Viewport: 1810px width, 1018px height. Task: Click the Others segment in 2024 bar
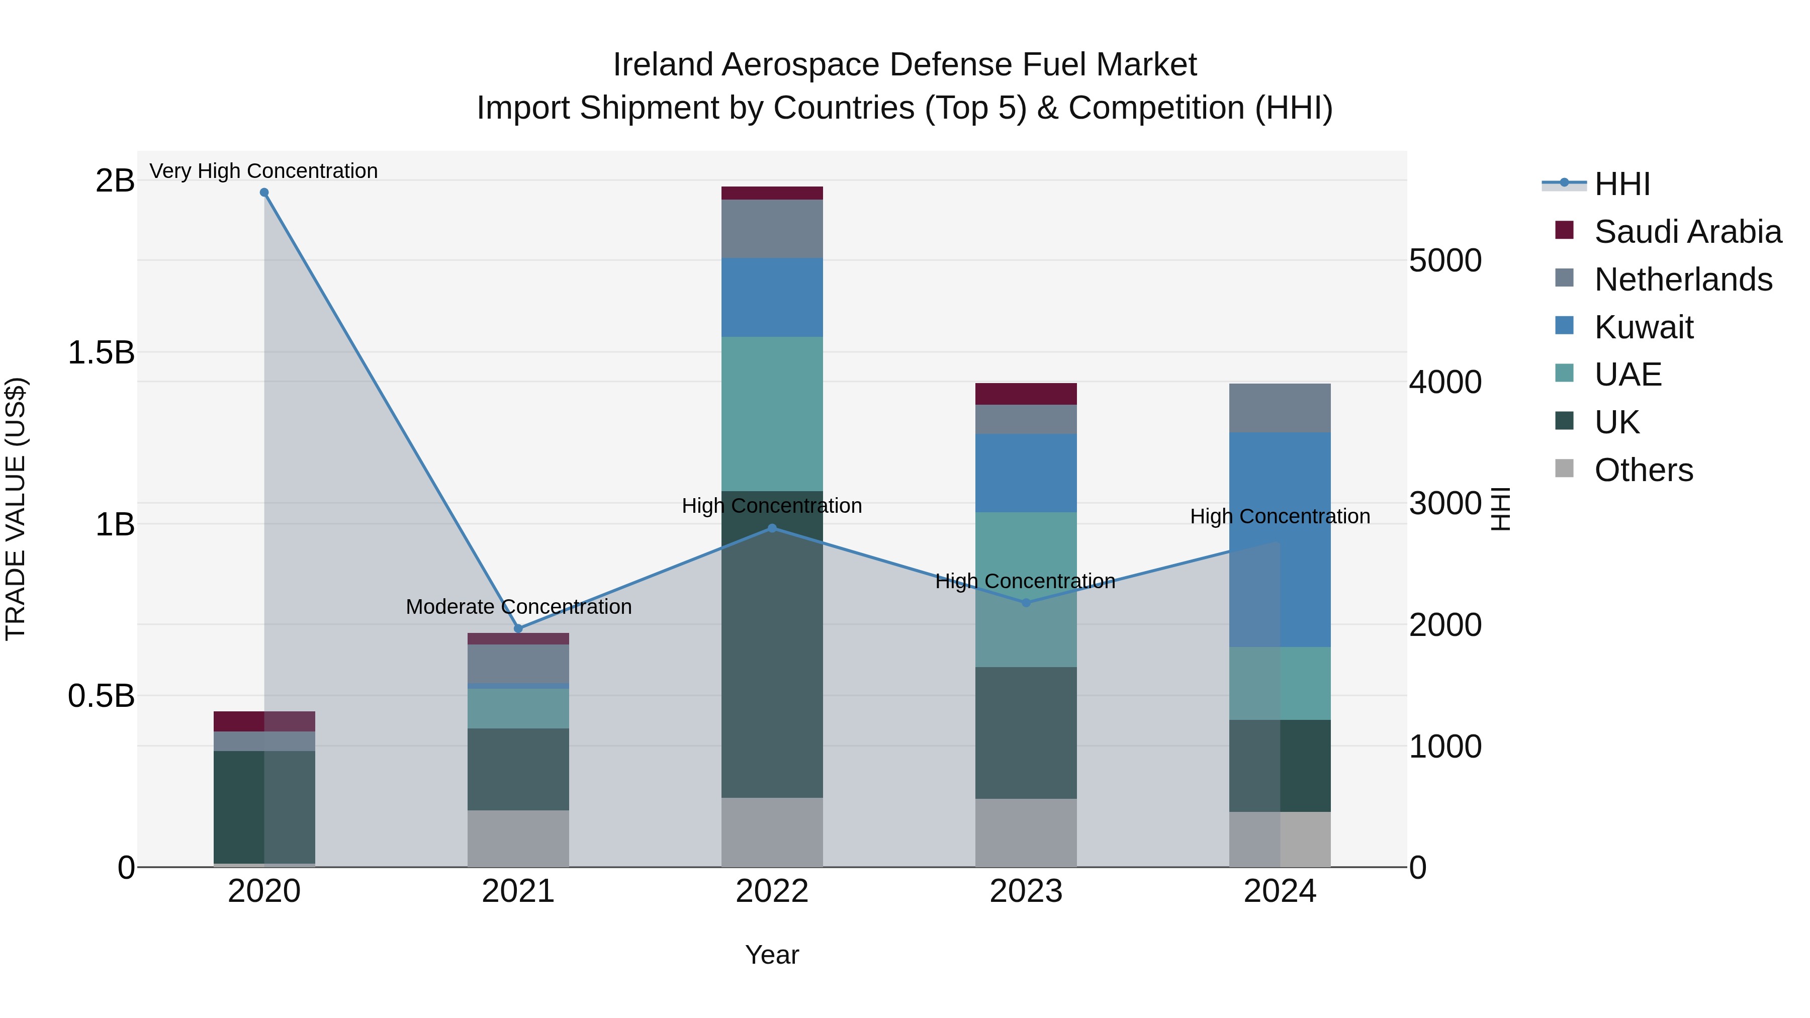tap(1280, 840)
